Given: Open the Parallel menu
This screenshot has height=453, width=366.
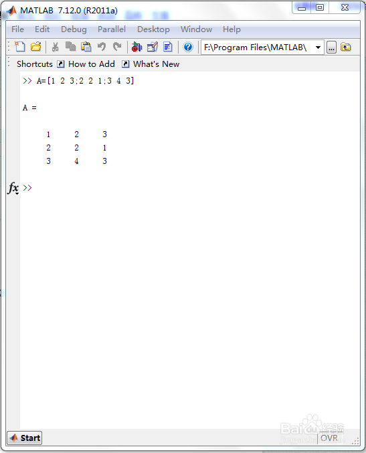Looking at the screenshot, I should pyautogui.click(x=112, y=29).
